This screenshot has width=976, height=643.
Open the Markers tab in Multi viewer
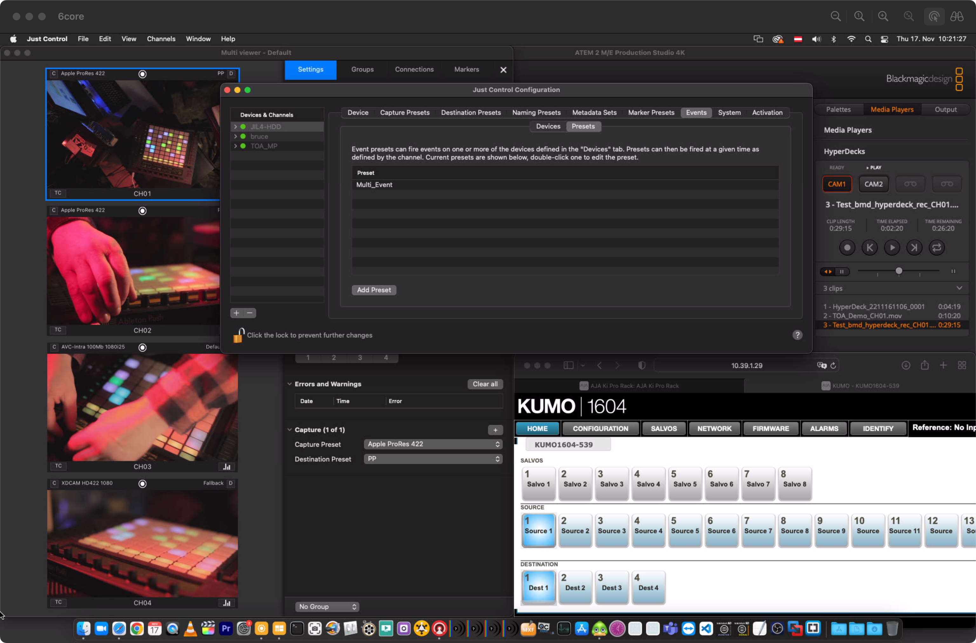point(466,70)
